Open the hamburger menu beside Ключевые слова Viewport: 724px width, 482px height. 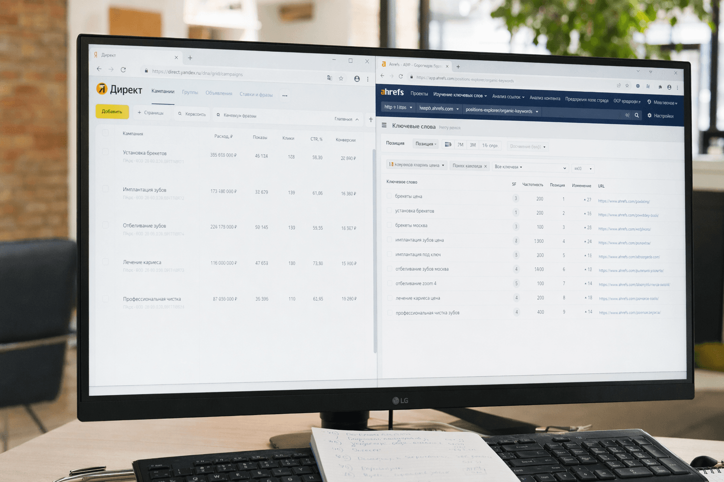tap(384, 125)
